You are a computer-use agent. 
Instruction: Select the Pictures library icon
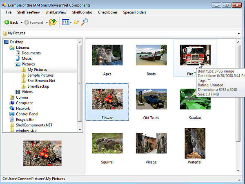[x=18, y=64]
